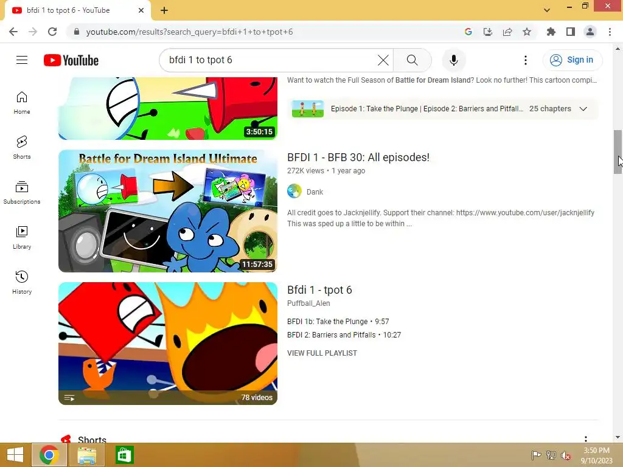Click browser forward arrow
Screen dimensions: 623x467
(33, 32)
